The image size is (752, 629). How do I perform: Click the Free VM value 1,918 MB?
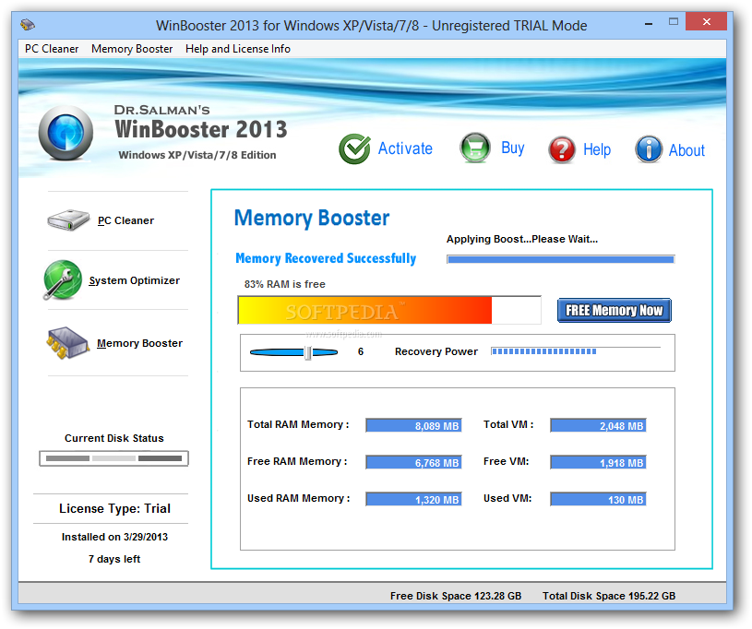pos(598,462)
